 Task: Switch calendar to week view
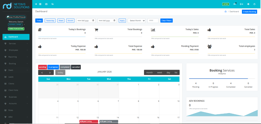[x=160, y=72]
